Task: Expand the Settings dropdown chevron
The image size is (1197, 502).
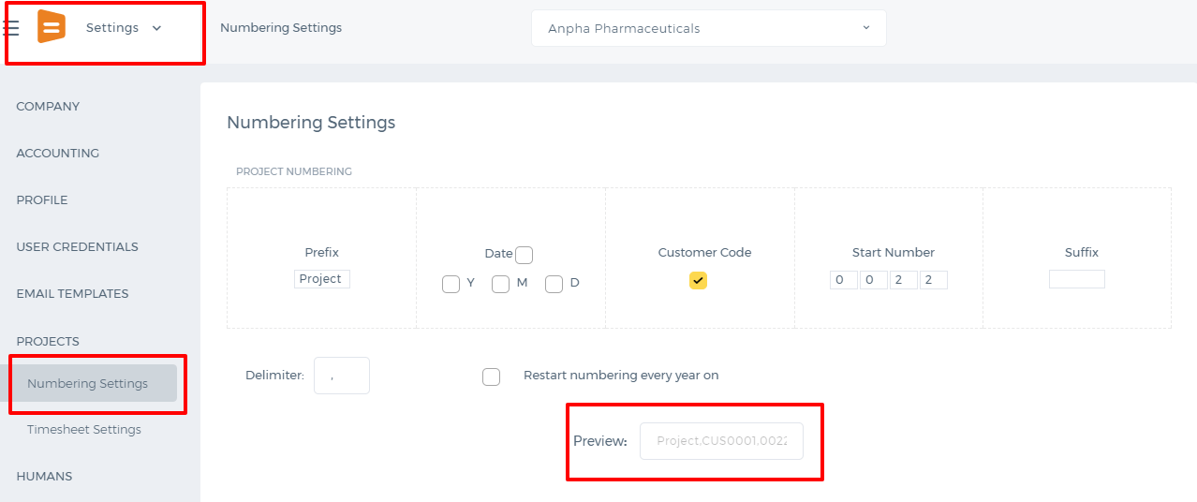Action: (156, 28)
